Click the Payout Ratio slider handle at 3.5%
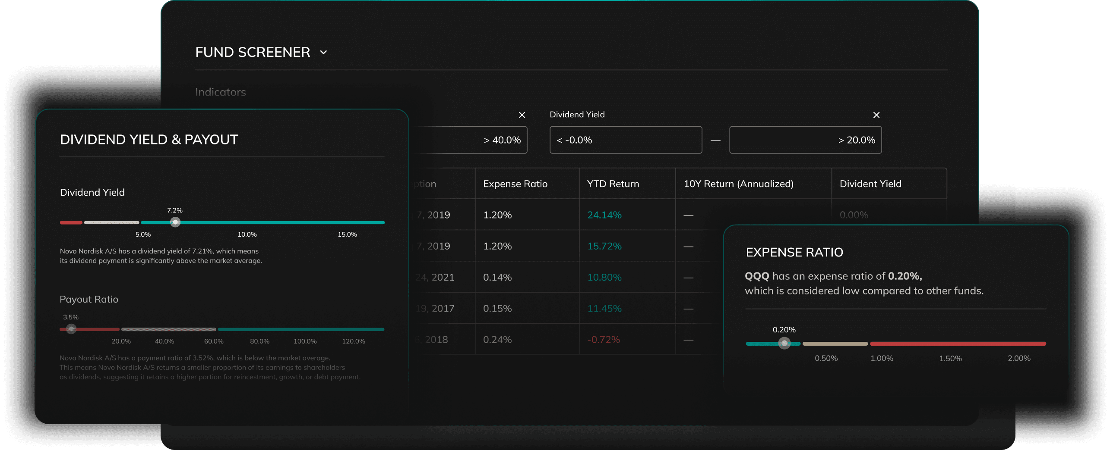The width and height of the screenshot is (1110, 450). click(x=72, y=329)
